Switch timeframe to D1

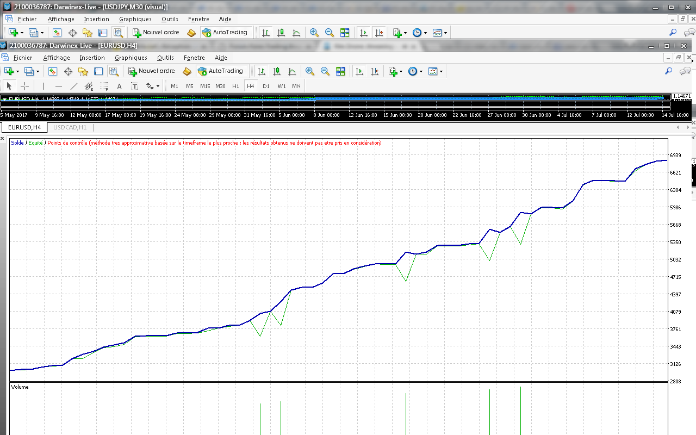pos(266,86)
